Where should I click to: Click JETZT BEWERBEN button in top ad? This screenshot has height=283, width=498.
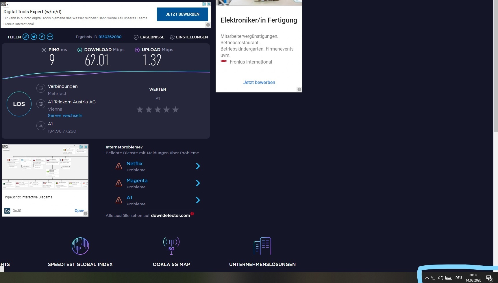click(x=182, y=14)
